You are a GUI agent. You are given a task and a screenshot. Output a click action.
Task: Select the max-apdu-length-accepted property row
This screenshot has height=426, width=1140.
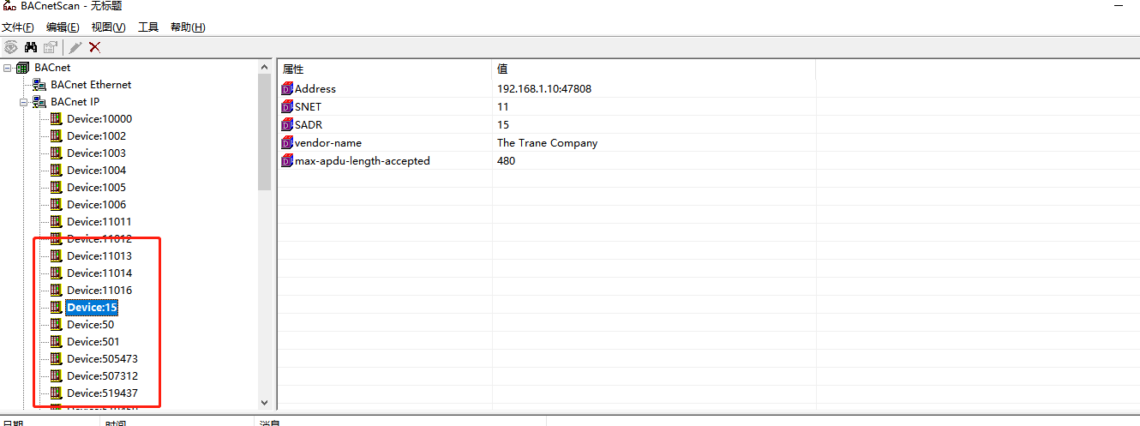pyautogui.click(x=362, y=160)
